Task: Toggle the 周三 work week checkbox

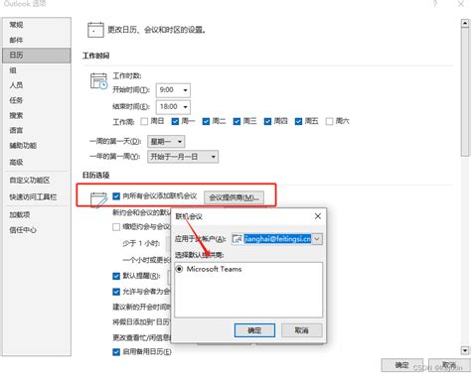Action: pos(236,121)
